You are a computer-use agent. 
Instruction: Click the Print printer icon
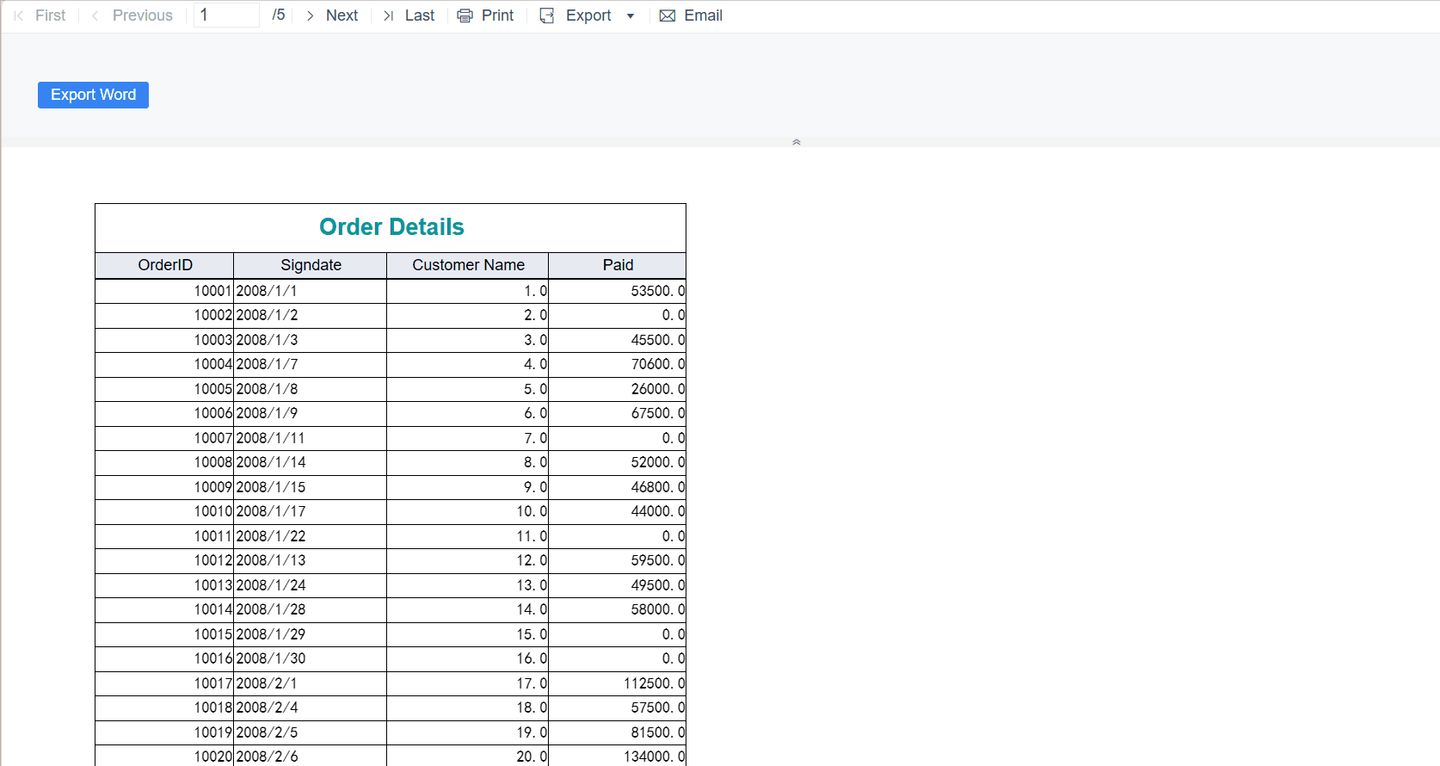[x=465, y=15]
